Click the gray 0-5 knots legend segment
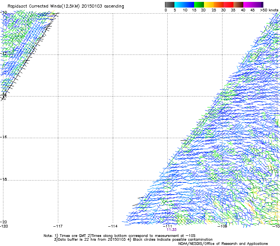Image resolution: width=280 pixels, height=246 pixels. pos(170,5)
